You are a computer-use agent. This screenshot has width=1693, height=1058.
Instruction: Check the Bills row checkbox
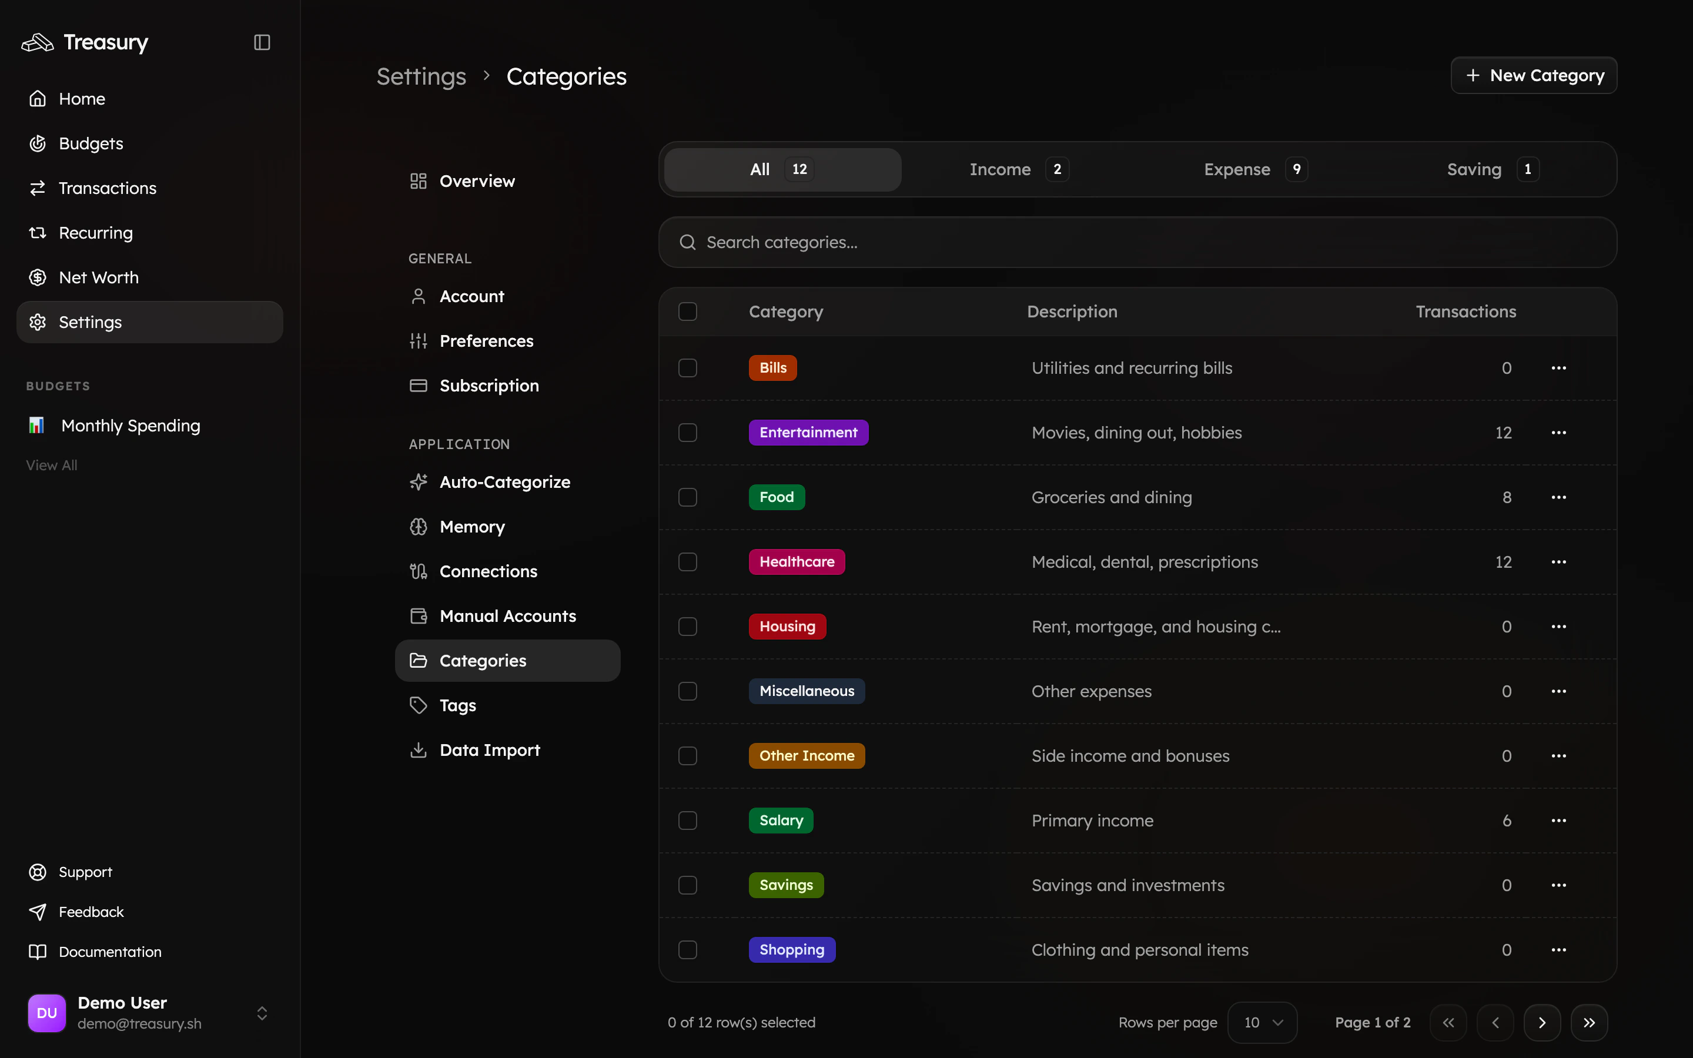tap(688, 368)
